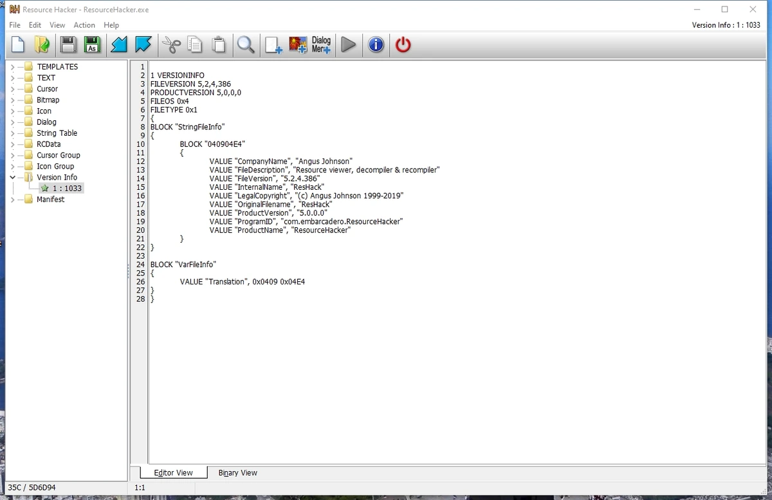This screenshot has height=500, width=772.
Task: Click the Dialog Menu insert toolbar icon
Action: pos(321,44)
